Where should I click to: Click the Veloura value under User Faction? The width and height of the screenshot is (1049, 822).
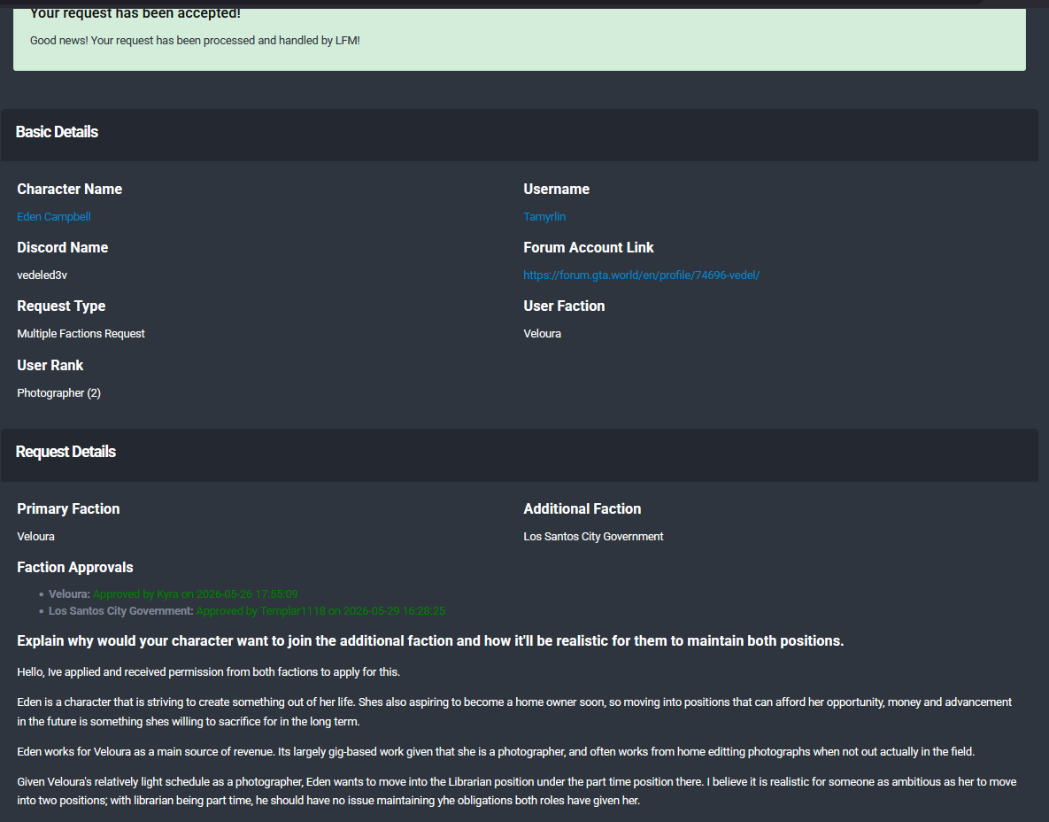[x=542, y=333]
